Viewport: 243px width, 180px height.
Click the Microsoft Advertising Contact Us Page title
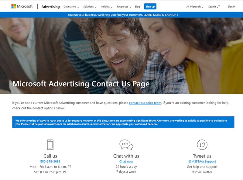tap(81, 84)
